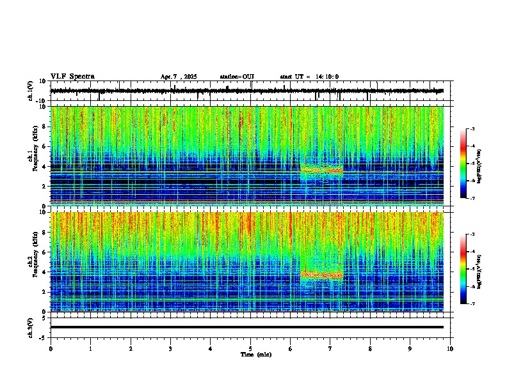Click the "ch.3(V)" bottom panel axis label

point(30,328)
